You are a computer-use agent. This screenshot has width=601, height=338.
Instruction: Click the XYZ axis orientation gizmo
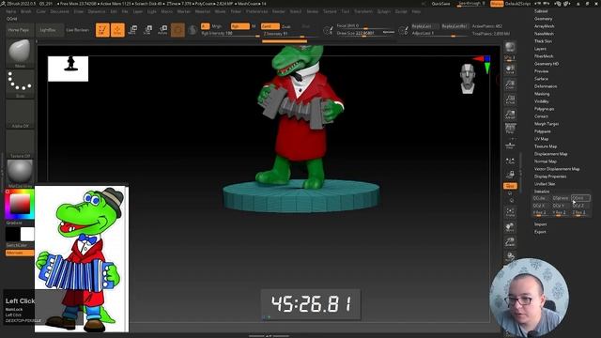(483, 65)
